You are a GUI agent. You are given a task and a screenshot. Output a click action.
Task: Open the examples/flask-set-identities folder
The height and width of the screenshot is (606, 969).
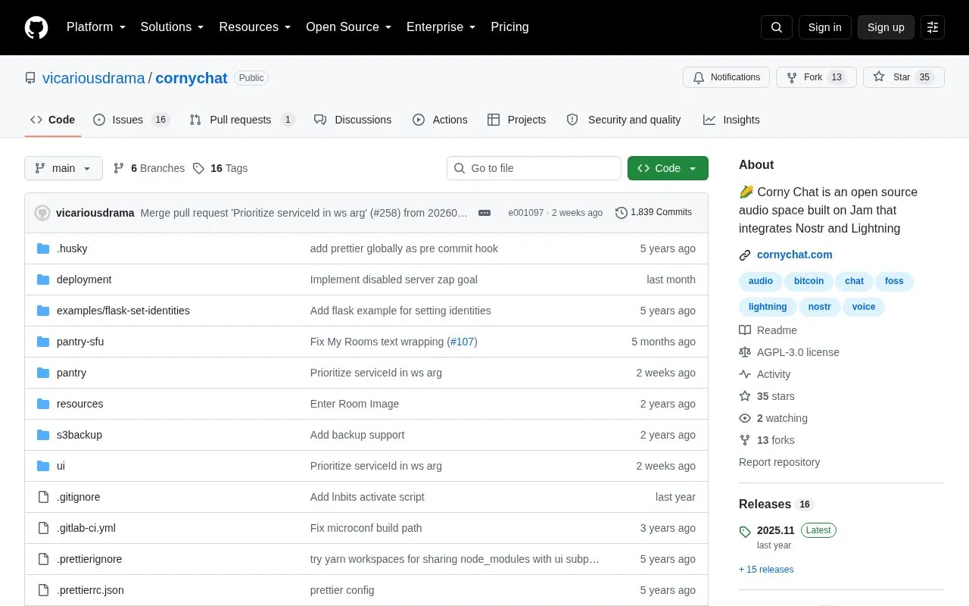tap(123, 311)
